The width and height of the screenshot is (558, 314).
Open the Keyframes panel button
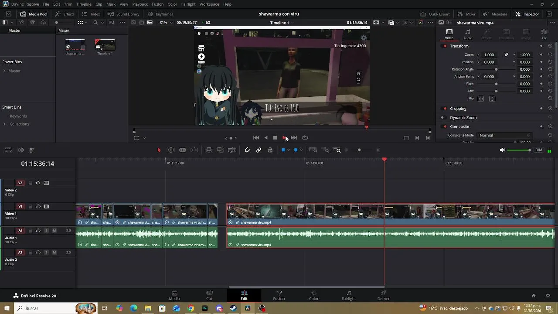160,14
